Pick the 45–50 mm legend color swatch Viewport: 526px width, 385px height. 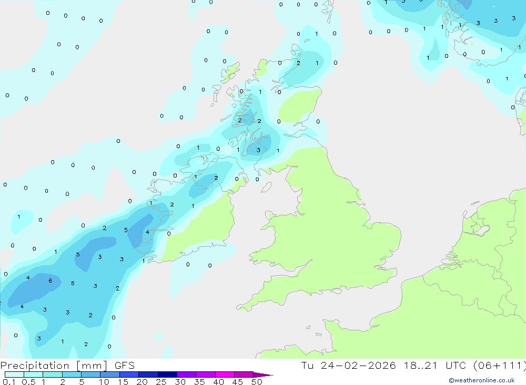point(244,374)
